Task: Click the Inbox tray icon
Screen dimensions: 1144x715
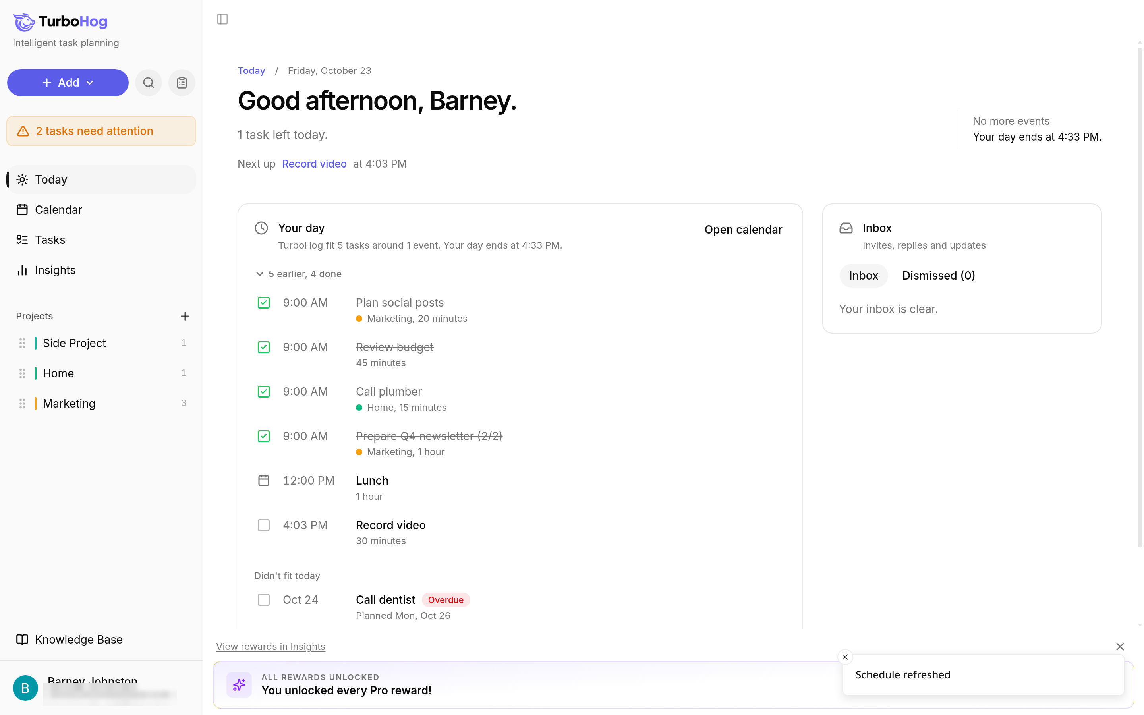Action: pos(846,228)
